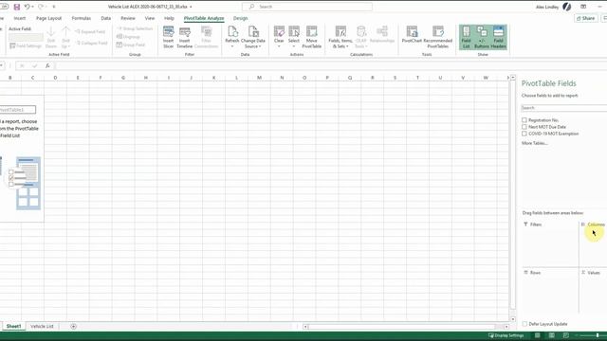Open the View ribbon tab
This screenshot has height=341, width=607.
click(x=150, y=18)
